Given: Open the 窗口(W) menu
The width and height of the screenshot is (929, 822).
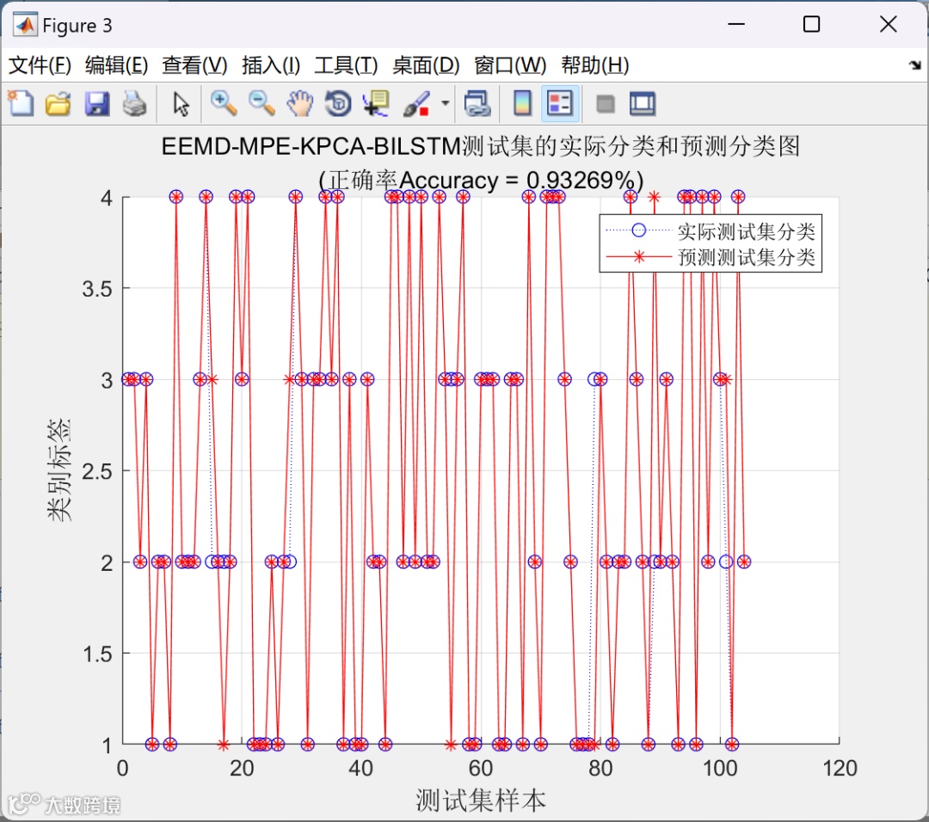Looking at the screenshot, I should click(x=510, y=65).
